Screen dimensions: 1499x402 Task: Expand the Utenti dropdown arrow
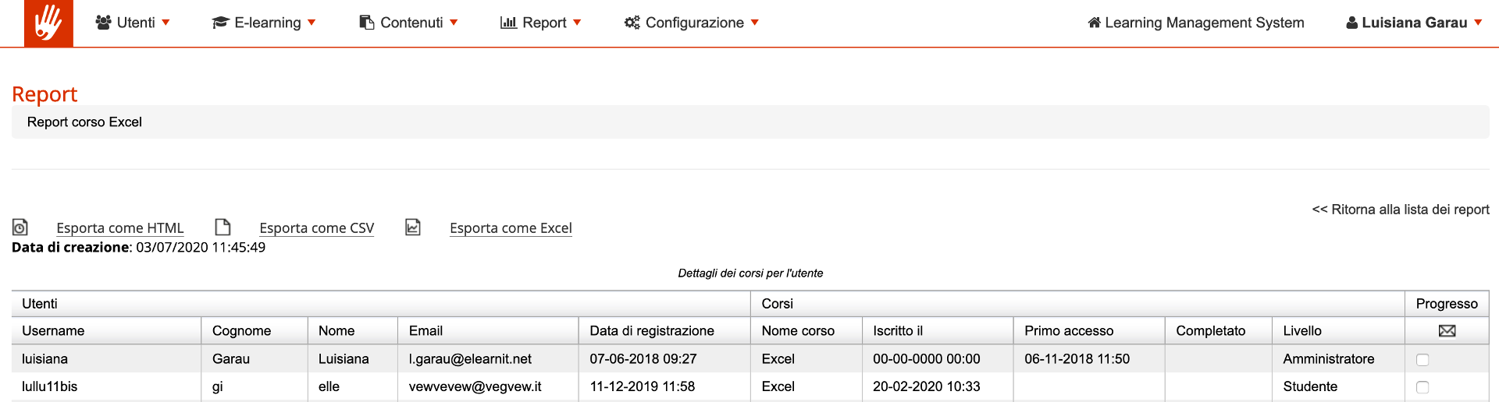pos(166,23)
